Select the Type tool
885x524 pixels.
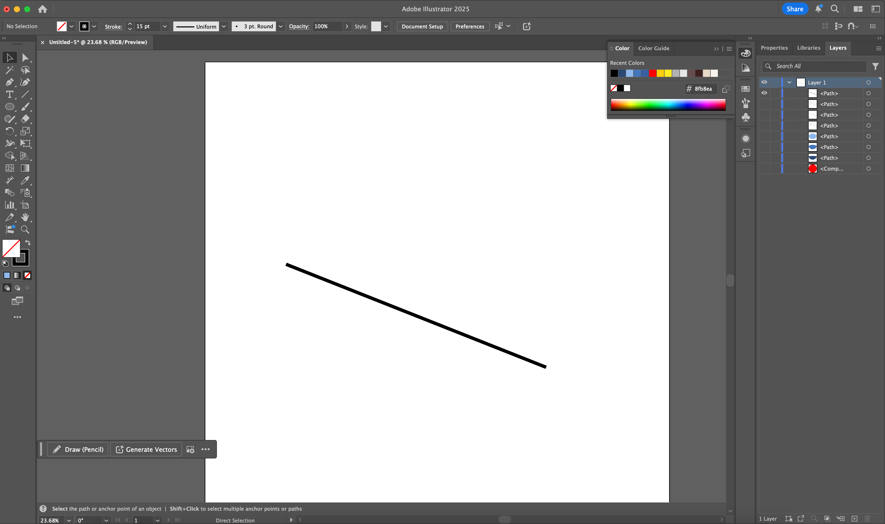point(9,94)
